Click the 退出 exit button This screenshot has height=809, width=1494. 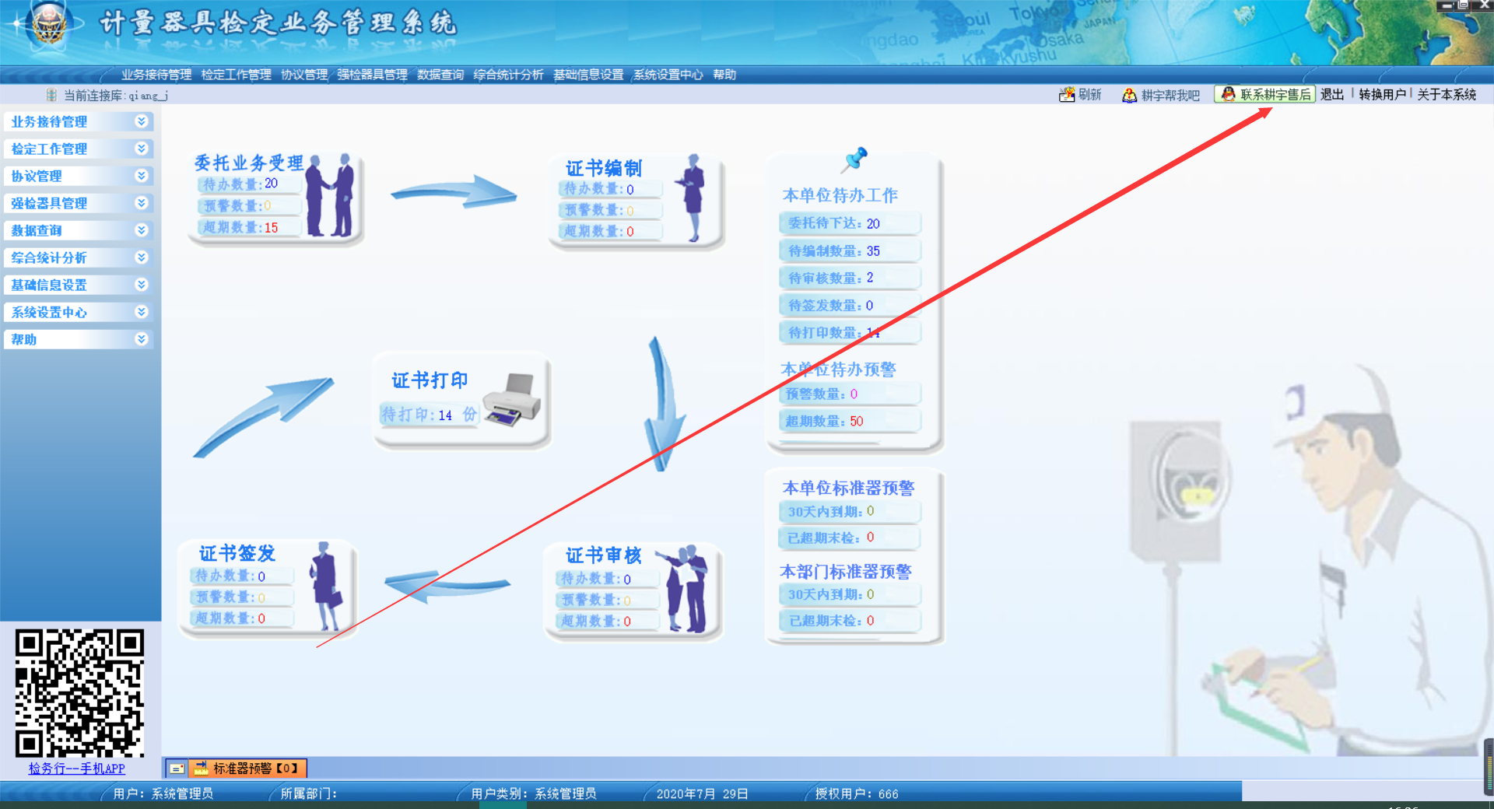[1332, 94]
